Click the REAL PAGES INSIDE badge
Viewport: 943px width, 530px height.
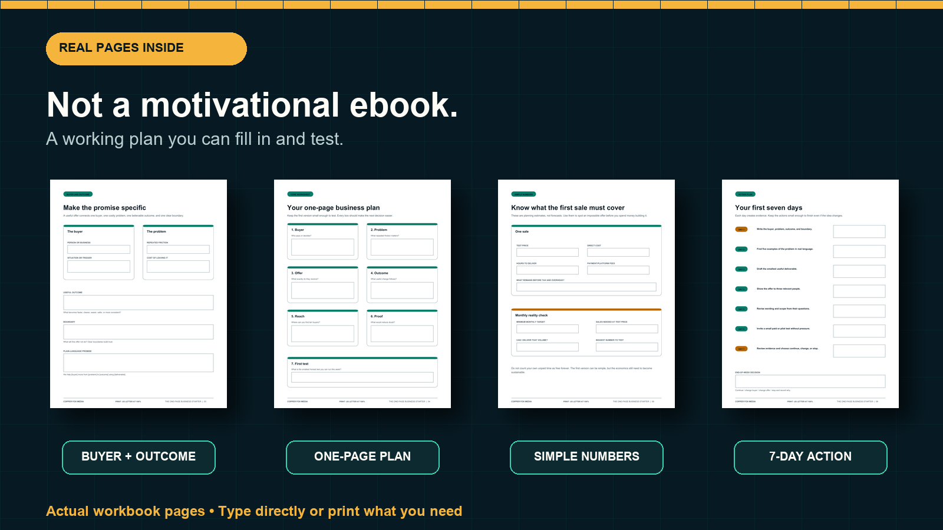coord(146,48)
